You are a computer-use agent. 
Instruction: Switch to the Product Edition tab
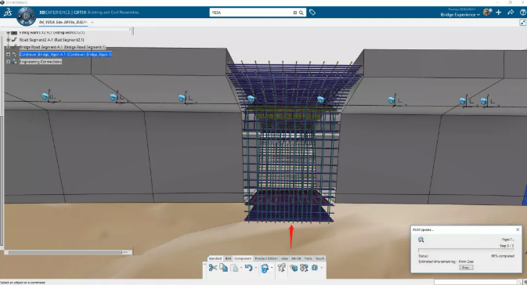click(266, 258)
